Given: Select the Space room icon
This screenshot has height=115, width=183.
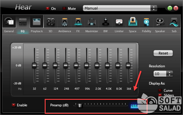Looking at the screenshot, I should [x=133, y=21].
